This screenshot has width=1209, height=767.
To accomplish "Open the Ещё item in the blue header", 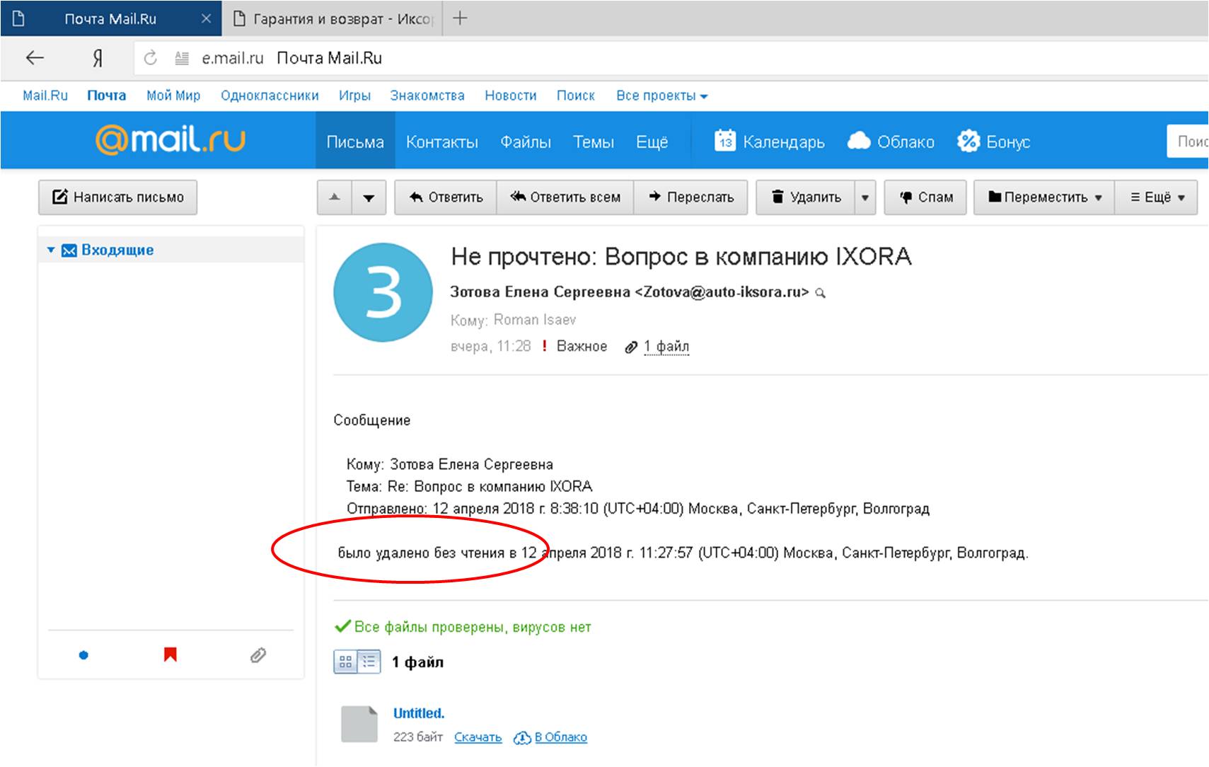I will [652, 142].
